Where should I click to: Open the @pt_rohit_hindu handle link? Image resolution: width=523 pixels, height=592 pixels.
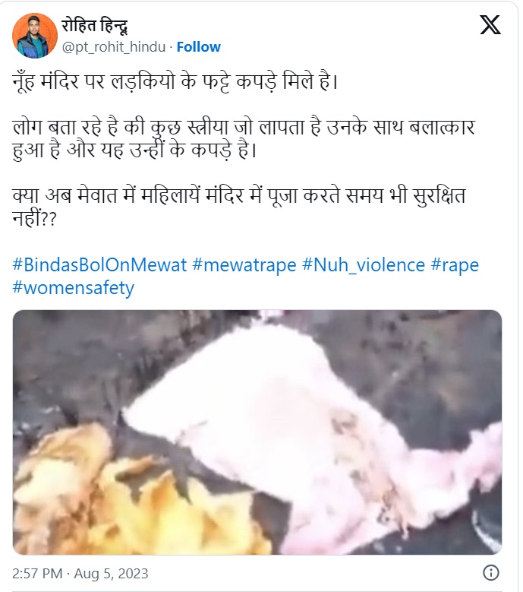[x=114, y=47]
